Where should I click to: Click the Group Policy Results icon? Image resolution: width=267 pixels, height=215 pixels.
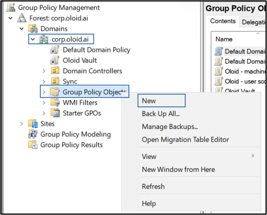pyautogui.click(x=33, y=144)
